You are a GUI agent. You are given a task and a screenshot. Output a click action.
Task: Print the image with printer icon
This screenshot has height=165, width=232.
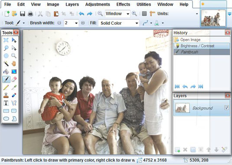(30, 13)
